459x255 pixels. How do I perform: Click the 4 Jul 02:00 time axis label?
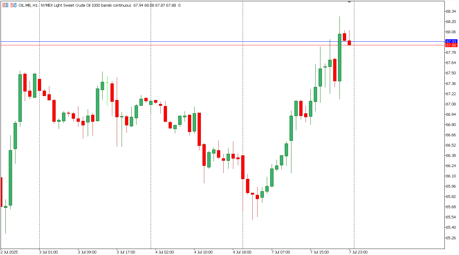[165, 252]
